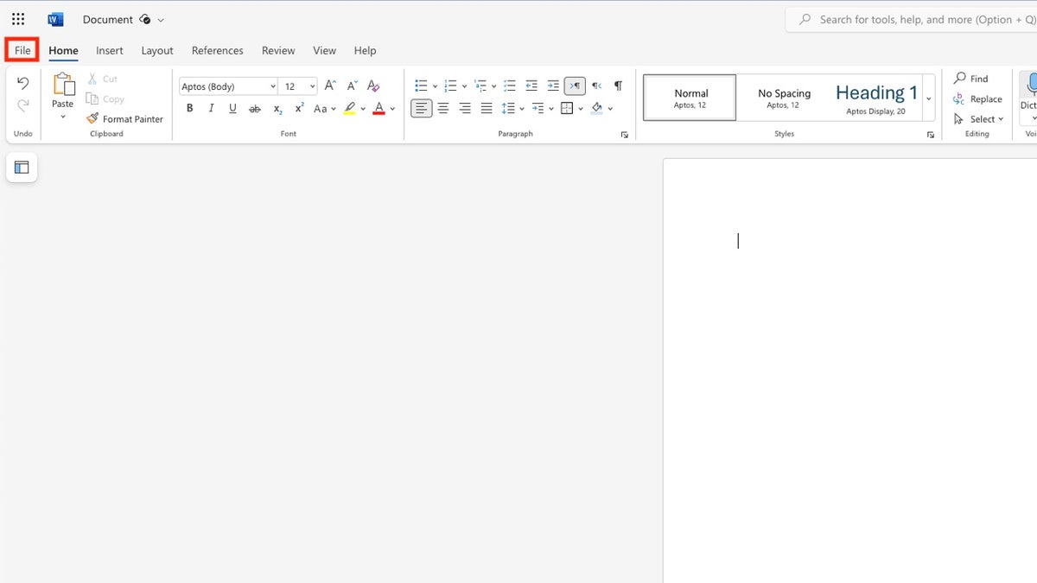Open highlight color dropdown arrow
This screenshot has width=1037, height=583.
[x=363, y=109]
